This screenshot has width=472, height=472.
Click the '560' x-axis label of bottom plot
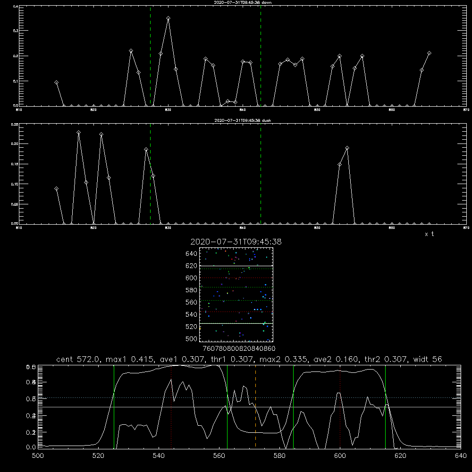[219, 456]
